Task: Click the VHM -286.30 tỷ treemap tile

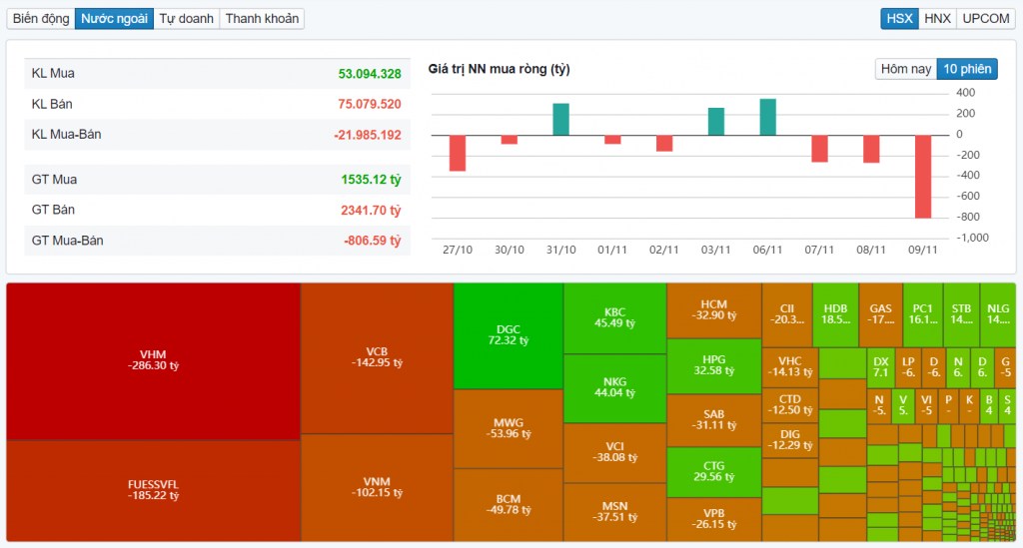Action: pos(153,361)
